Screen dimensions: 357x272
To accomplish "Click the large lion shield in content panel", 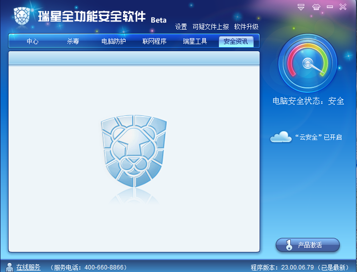I will [x=134, y=151].
